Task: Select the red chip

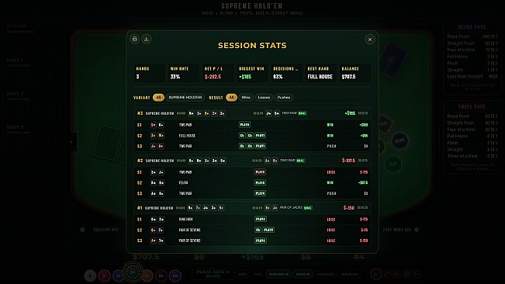Action: pos(105,275)
